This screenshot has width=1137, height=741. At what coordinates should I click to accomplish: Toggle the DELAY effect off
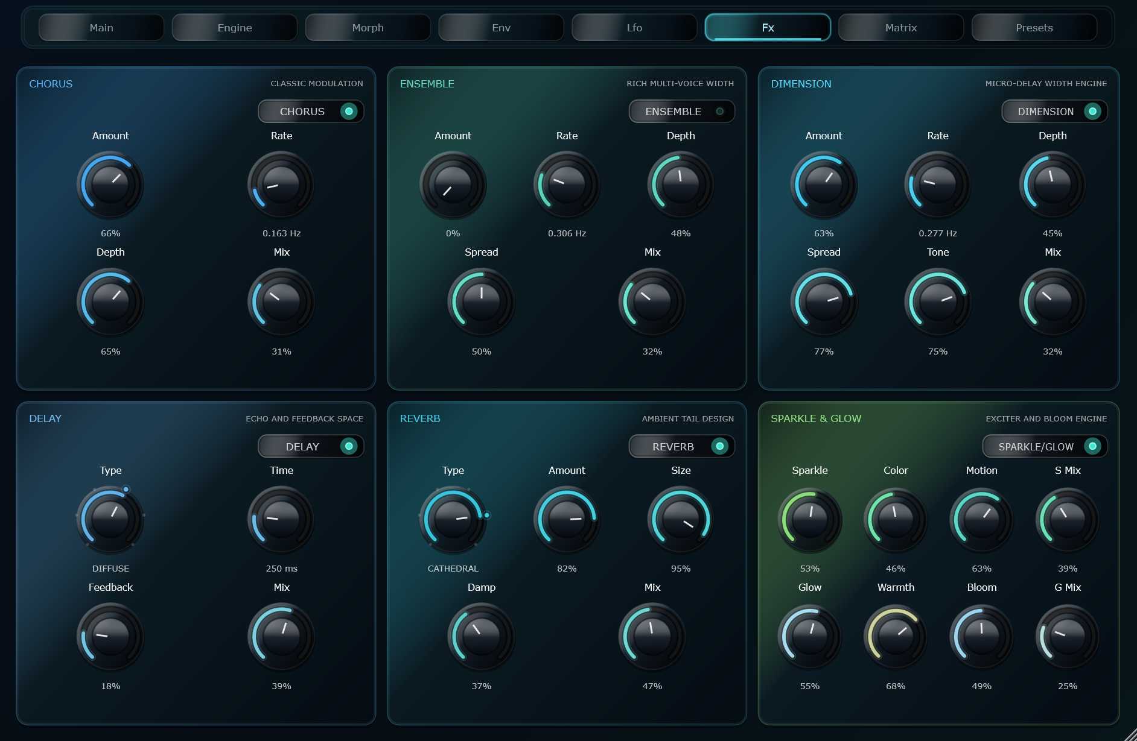click(311, 447)
